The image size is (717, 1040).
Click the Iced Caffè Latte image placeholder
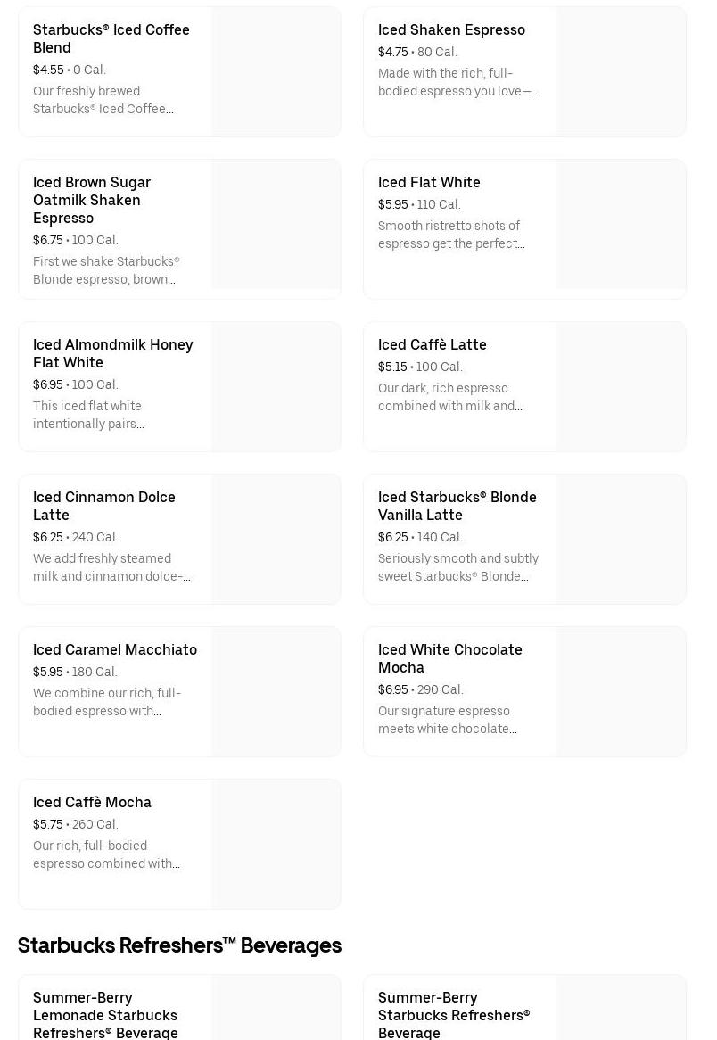622,387
